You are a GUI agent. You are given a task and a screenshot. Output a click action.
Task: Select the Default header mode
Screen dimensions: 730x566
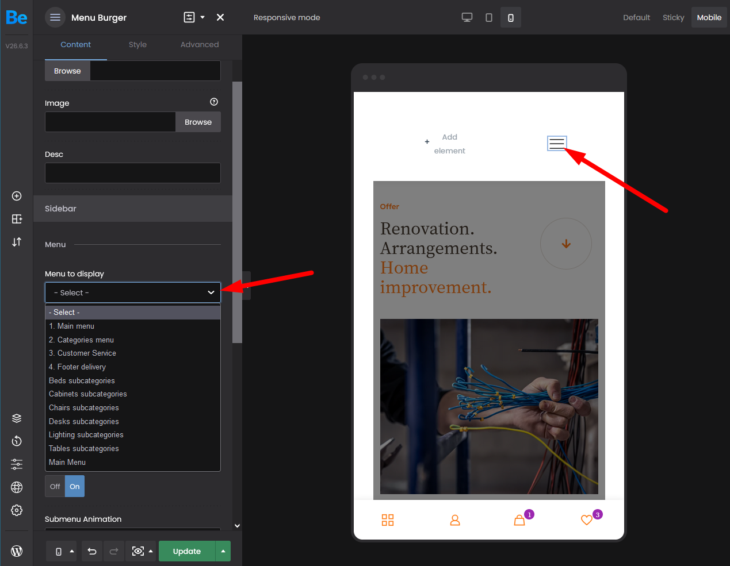(636, 17)
